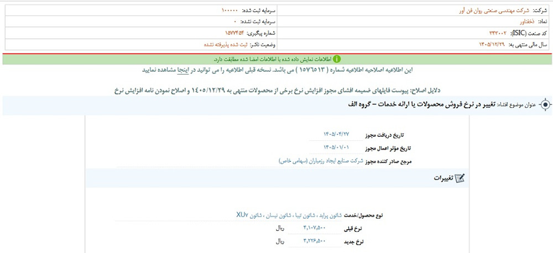Click the نماد label
This screenshot has width=553, height=253.
point(542,22)
